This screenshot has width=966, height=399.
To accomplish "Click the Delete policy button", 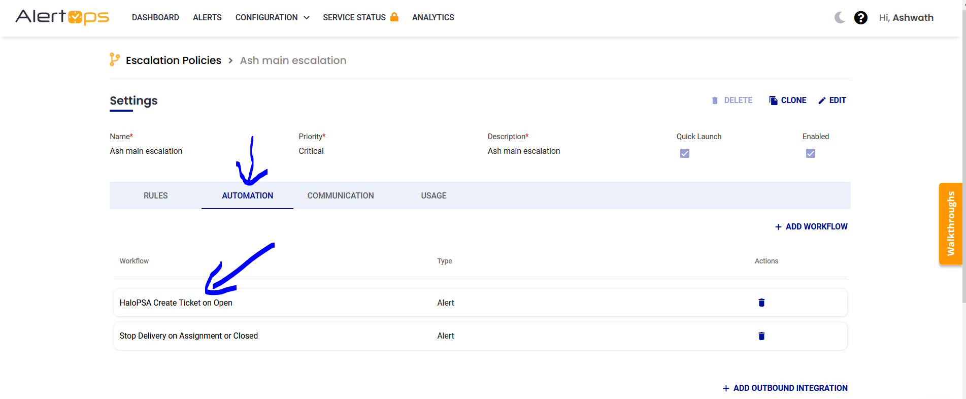I will click(732, 101).
